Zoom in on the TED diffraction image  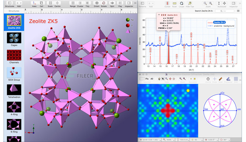coord(184,79)
